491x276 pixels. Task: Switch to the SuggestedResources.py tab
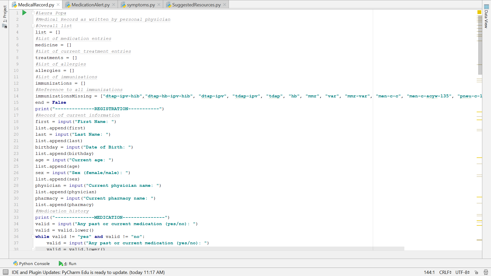(196, 5)
